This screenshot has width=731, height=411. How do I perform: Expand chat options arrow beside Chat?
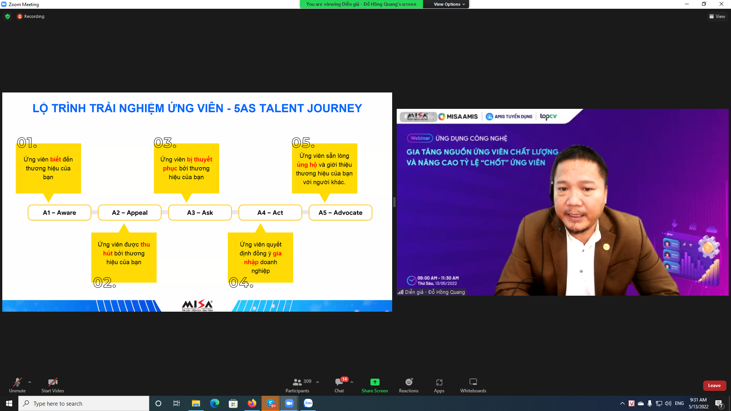(352, 382)
